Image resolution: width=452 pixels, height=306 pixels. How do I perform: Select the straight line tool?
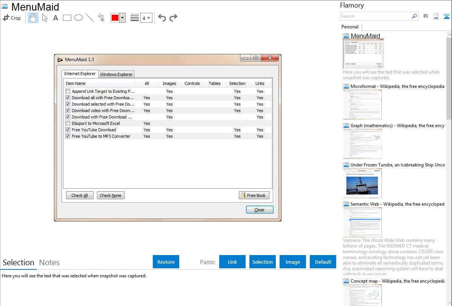tap(90, 18)
